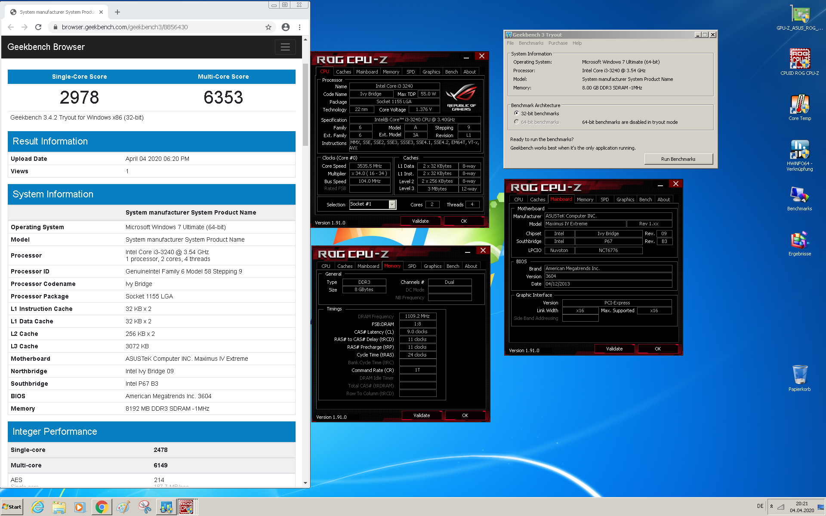Screen dimensions: 826x516
Task: Click OK in the Memory tab CPU-Z window
Action: coord(465,415)
